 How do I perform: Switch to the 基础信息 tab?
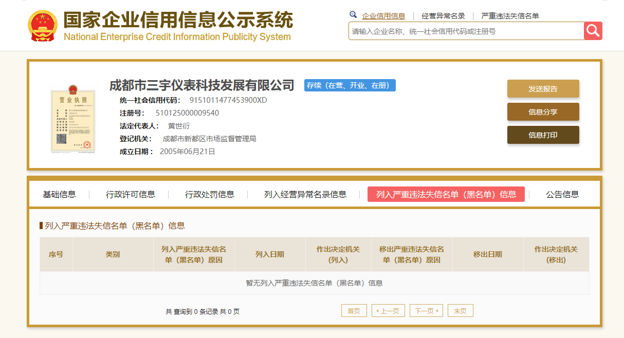tap(59, 194)
